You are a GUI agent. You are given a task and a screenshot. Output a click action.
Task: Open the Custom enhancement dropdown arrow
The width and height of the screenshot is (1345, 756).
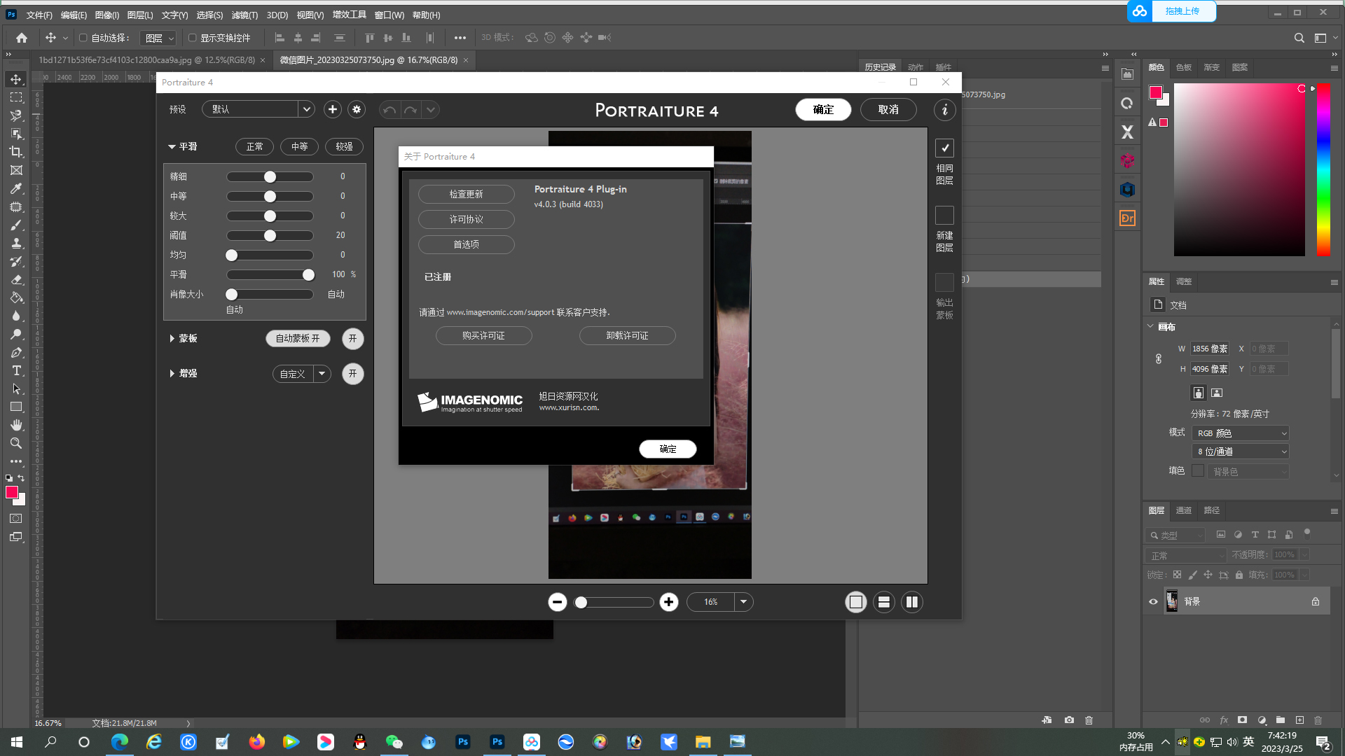(322, 374)
